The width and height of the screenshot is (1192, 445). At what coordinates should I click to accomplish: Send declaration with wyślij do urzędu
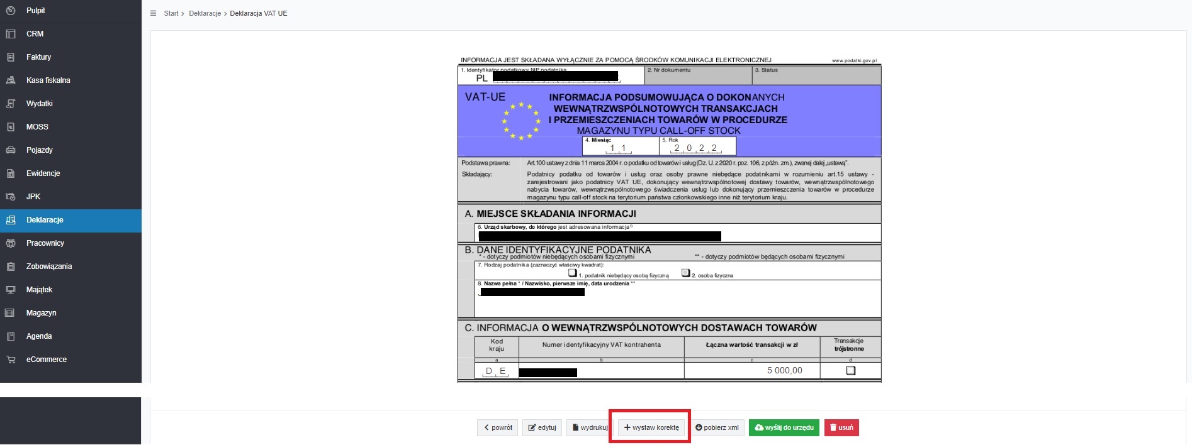tap(784, 427)
